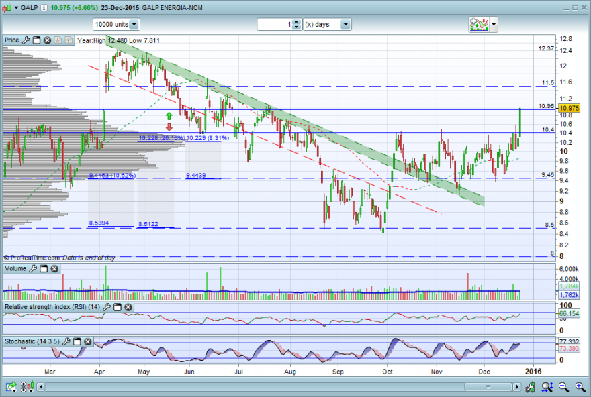Click the 1,762k volume average tag

tap(569, 295)
